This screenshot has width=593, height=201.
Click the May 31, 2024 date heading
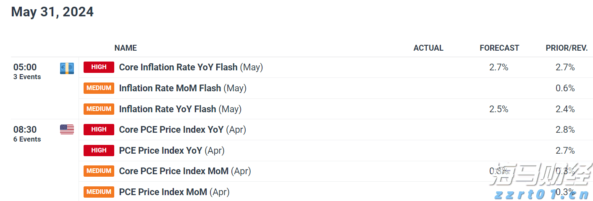coord(52,12)
